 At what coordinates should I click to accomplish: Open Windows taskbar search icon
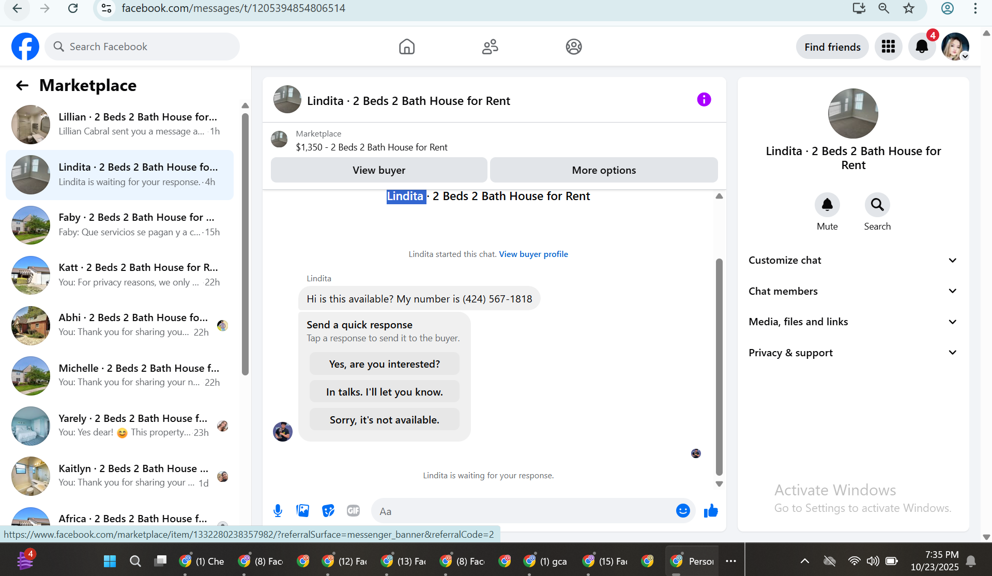135,561
